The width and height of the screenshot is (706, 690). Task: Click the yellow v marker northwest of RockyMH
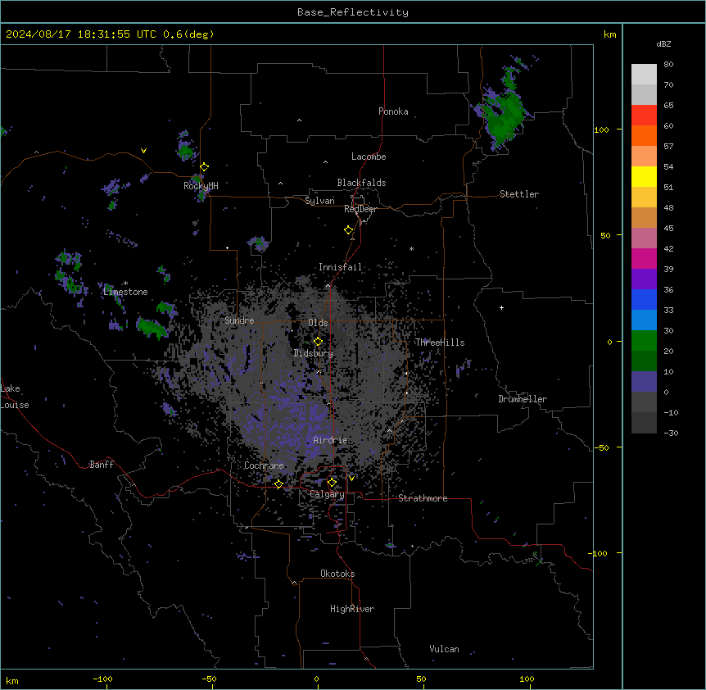(x=143, y=151)
